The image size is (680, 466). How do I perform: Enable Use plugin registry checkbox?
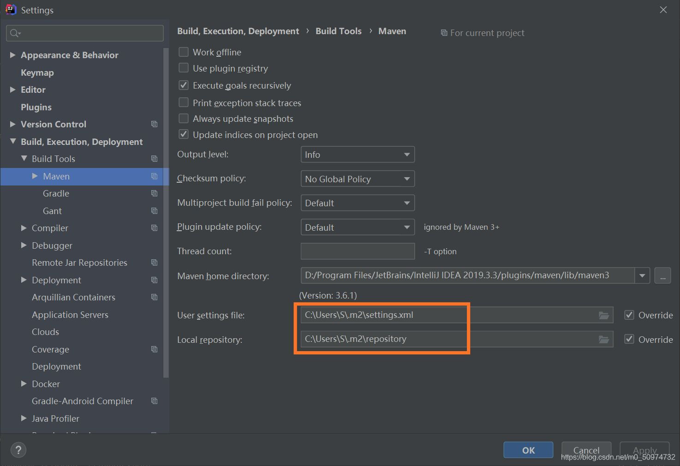click(x=184, y=68)
